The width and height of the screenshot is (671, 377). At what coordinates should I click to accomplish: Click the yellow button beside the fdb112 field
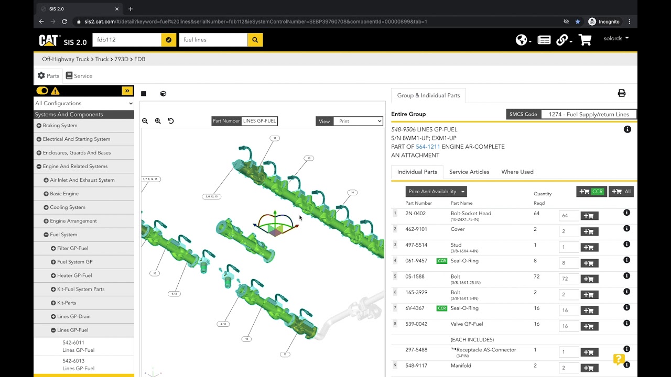click(168, 40)
